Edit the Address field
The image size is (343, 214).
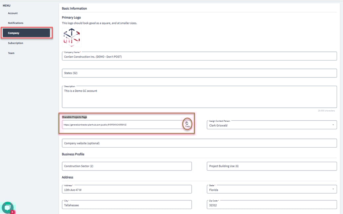click(x=127, y=189)
